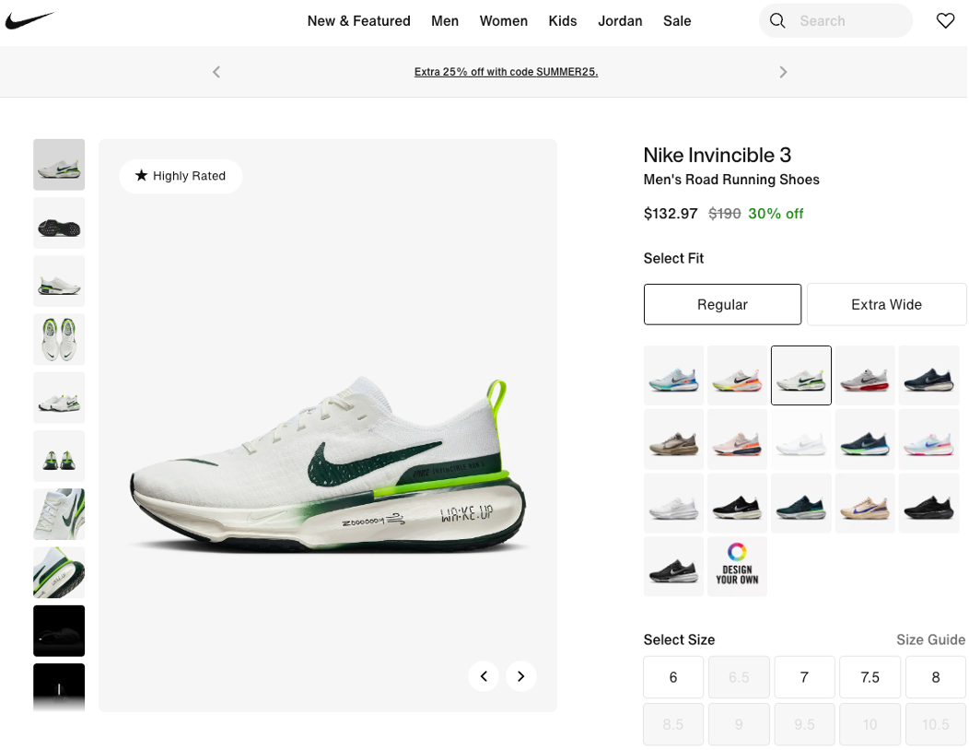Select unavailable size 10

870,724
